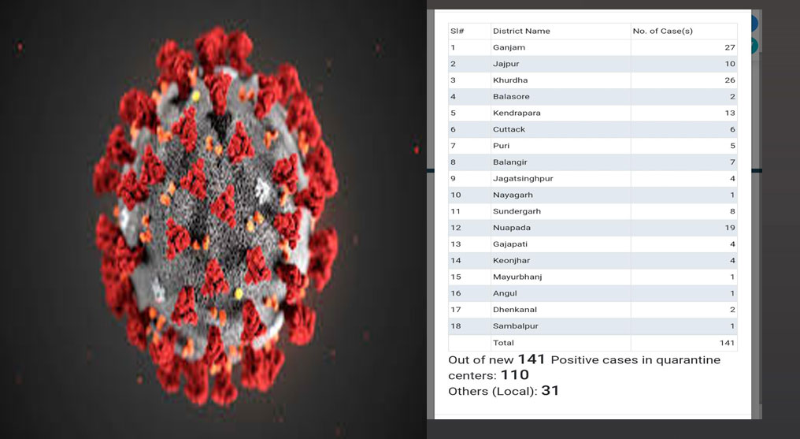
Task: Click the blue circular button behind the popup
Action: tap(754, 24)
